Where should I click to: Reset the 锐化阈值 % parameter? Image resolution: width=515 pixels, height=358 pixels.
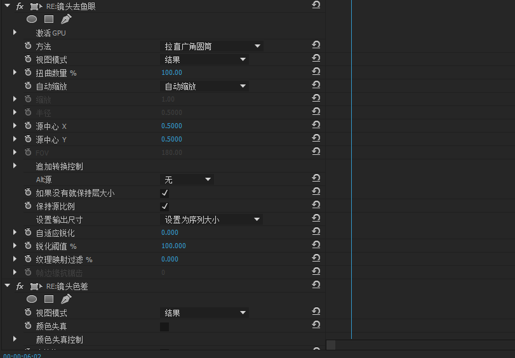[316, 244]
